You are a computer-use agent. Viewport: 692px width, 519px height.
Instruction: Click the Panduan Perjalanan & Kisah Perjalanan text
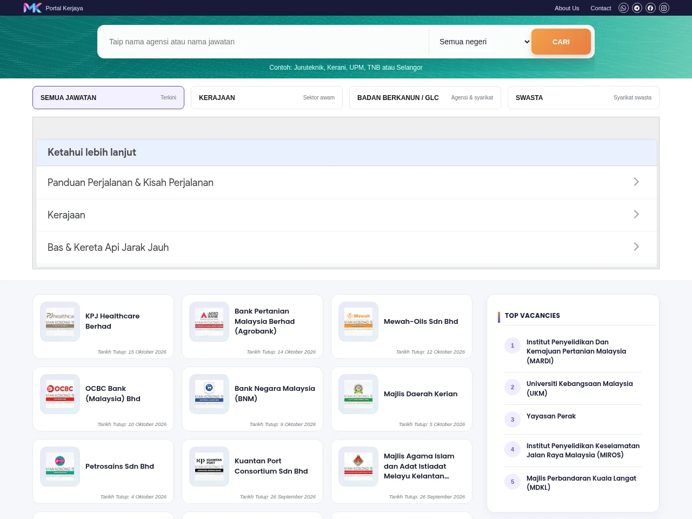pos(130,183)
